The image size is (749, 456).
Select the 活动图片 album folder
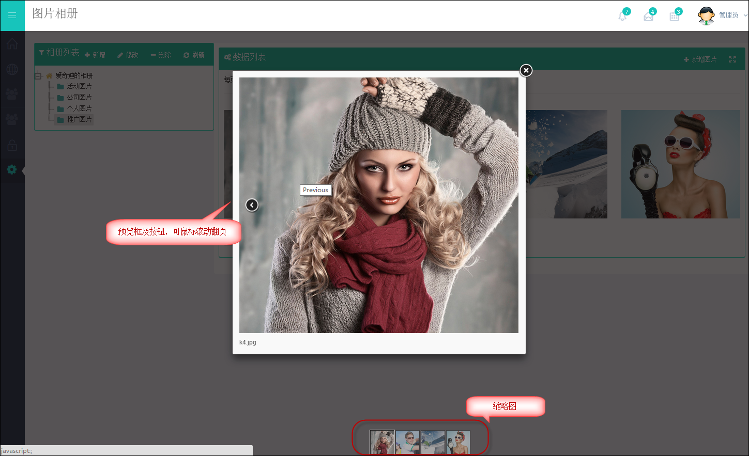(79, 86)
